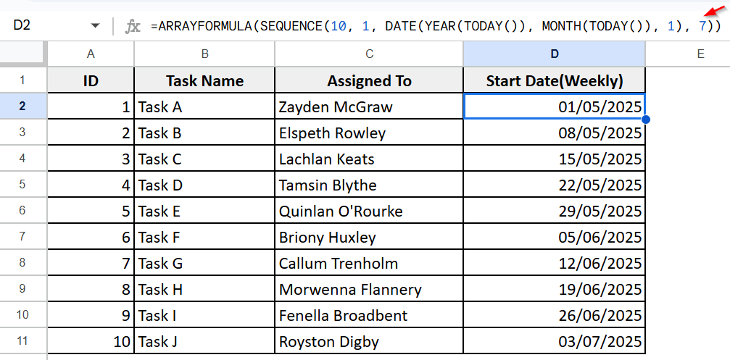Click the fx function icon
730x360 pixels.
coord(133,27)
